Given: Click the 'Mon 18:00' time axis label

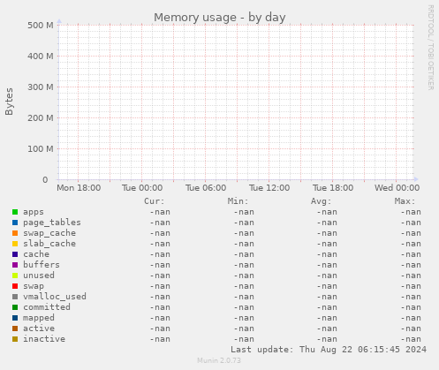Looking at the screenshot, I should click(79, 188).
